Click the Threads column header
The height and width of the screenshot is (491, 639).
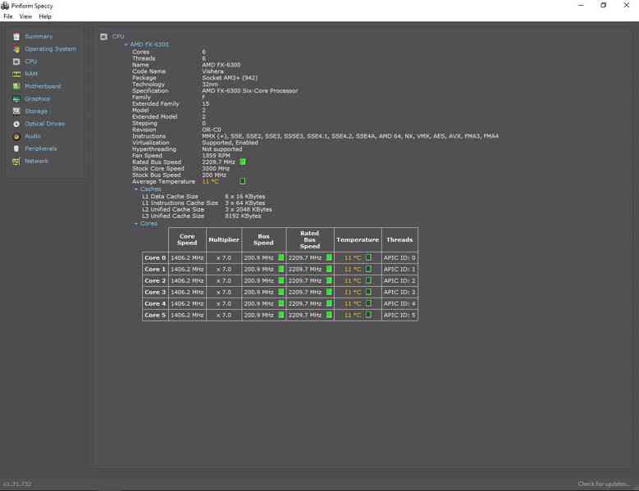click(399, 239)
